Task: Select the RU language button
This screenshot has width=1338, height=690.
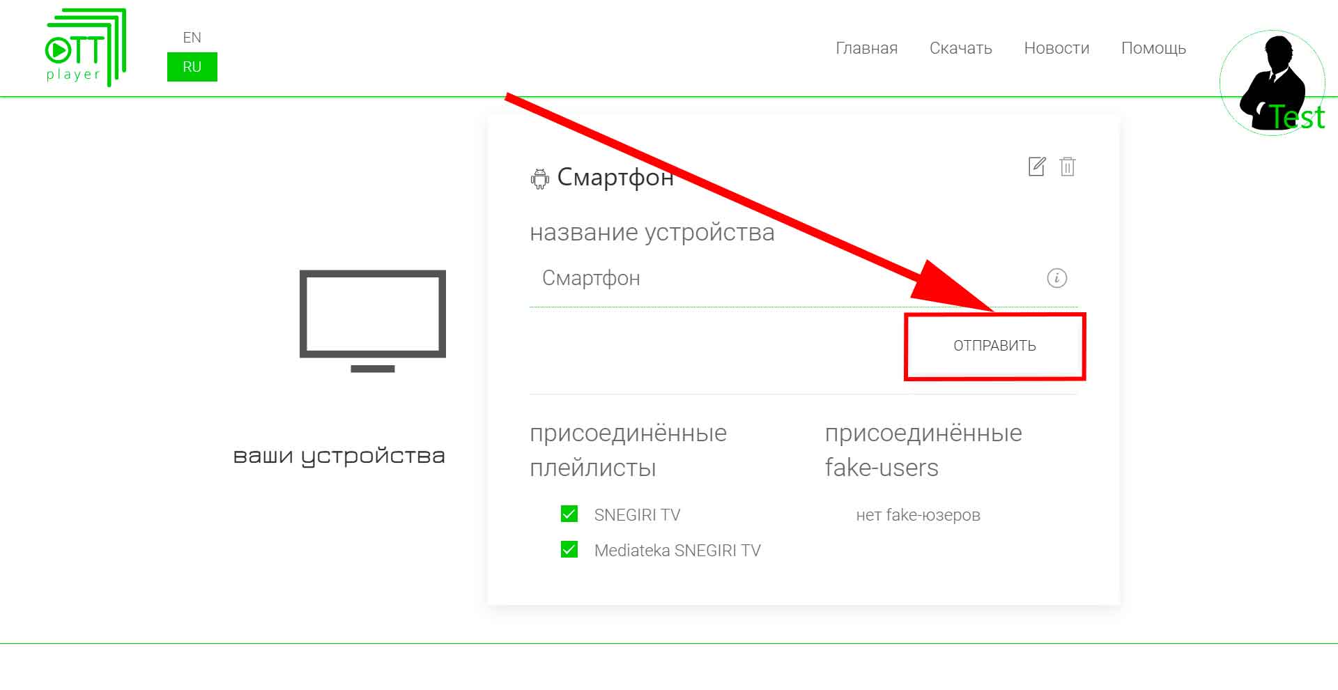Action: tap(192, 67)
